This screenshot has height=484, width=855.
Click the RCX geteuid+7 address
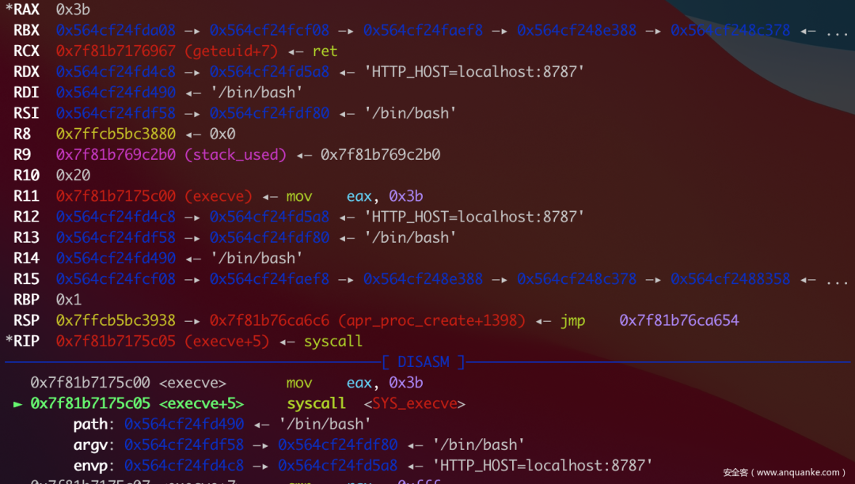[x=167, y=51]
